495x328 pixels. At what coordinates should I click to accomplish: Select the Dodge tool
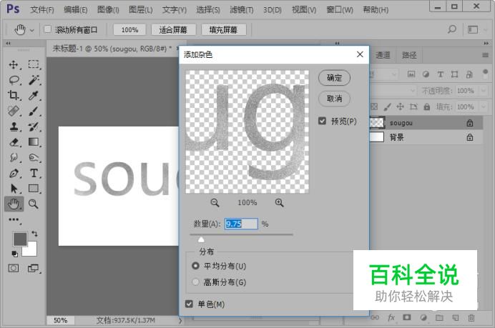click(34, 157)
